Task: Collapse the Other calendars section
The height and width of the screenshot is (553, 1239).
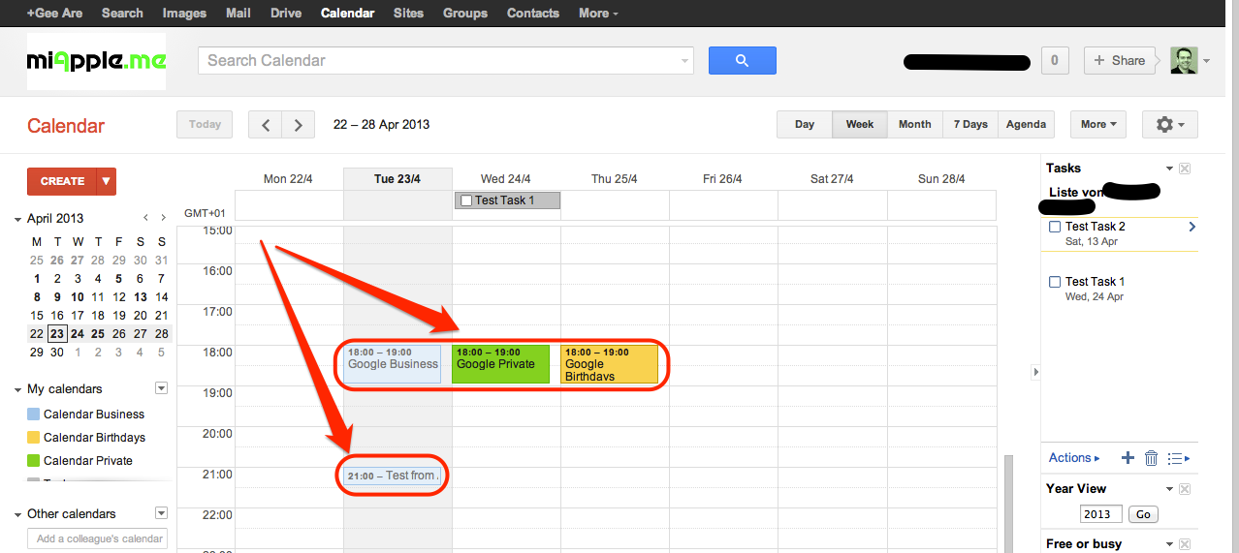Action: (x=18, y=514)
